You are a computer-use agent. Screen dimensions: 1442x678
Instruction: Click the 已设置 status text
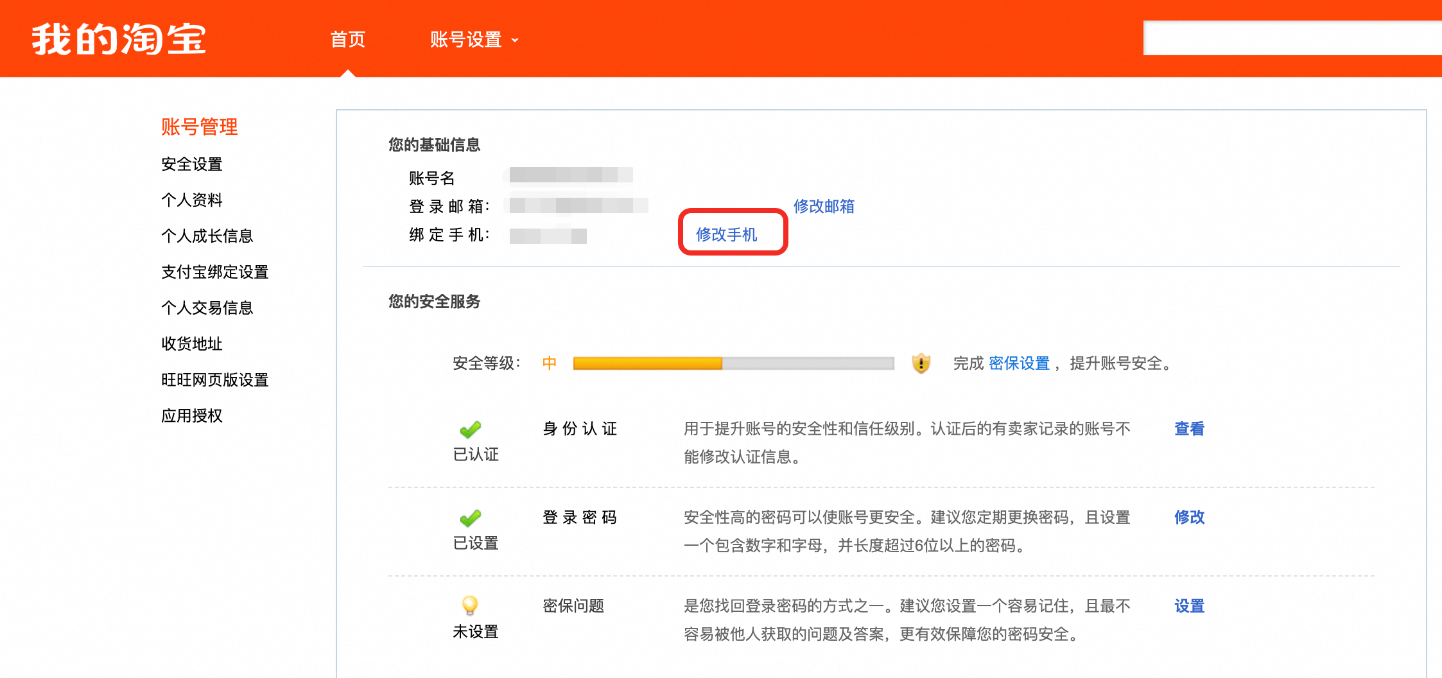(476, 543)
